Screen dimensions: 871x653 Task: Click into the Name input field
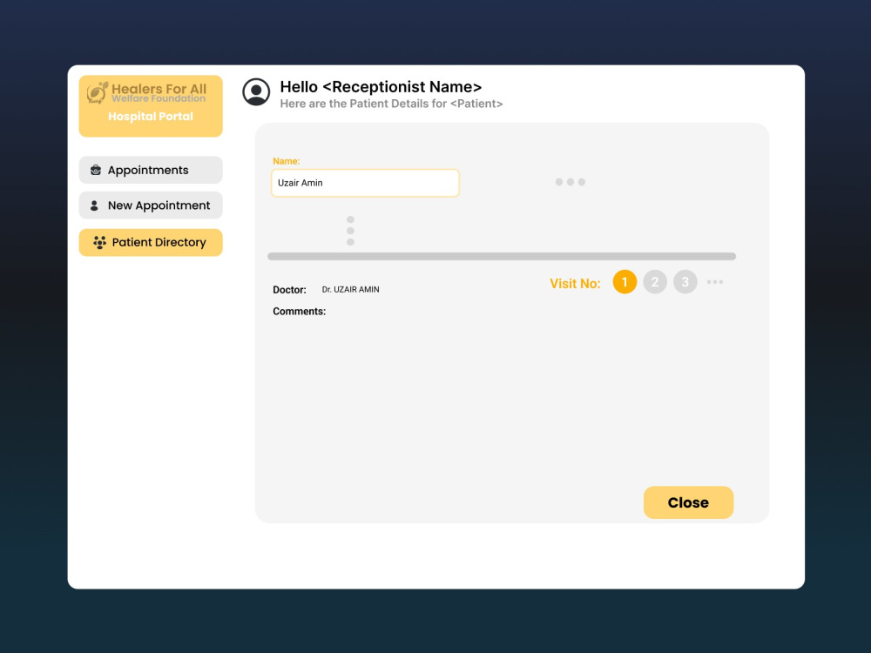[x=365, y=183]
